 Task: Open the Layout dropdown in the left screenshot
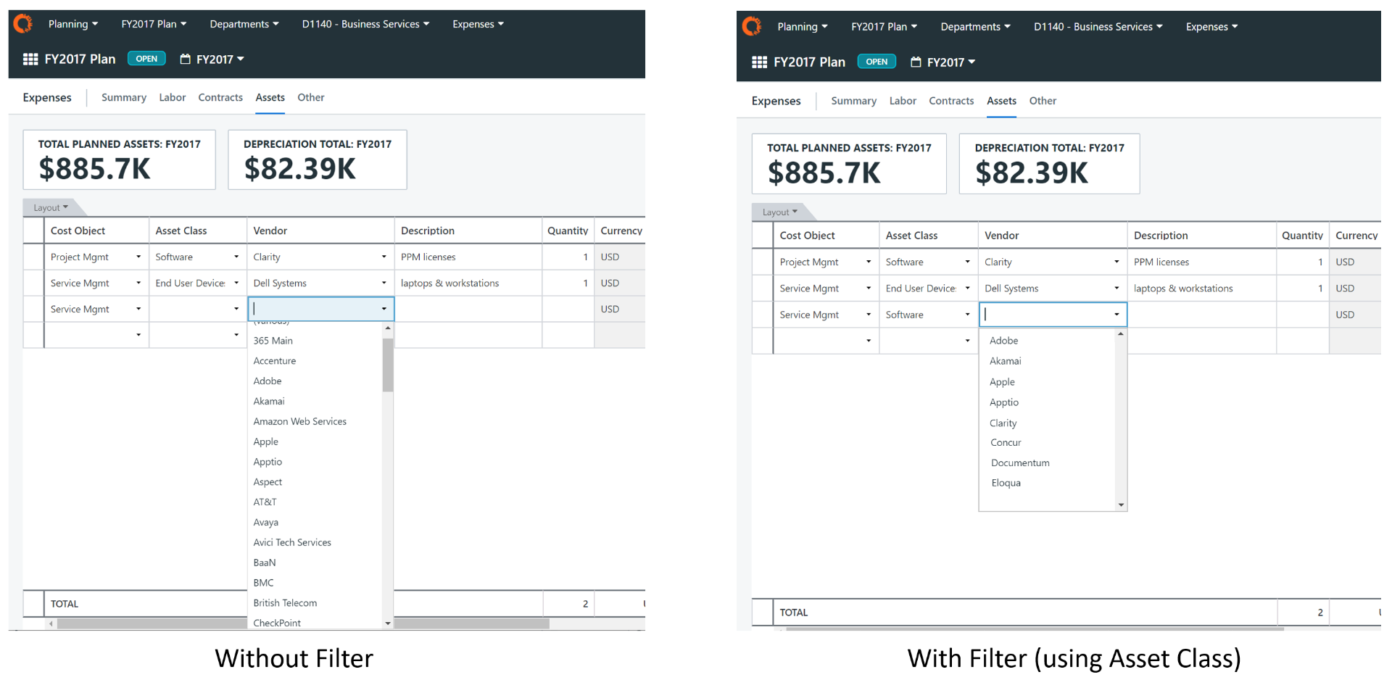pos(51,207)
